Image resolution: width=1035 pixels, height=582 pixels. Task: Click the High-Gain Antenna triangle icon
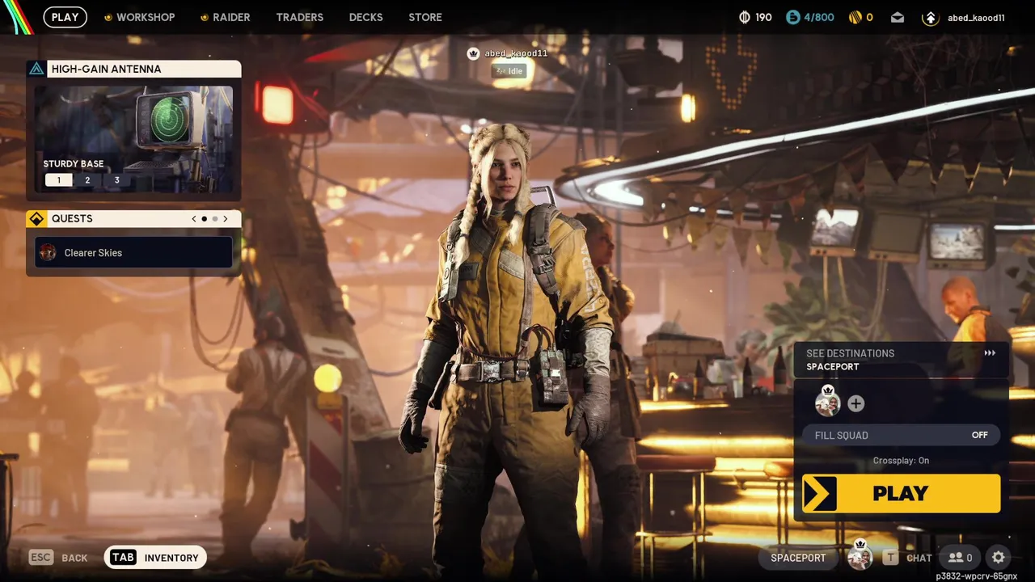(x=36, y=69)
